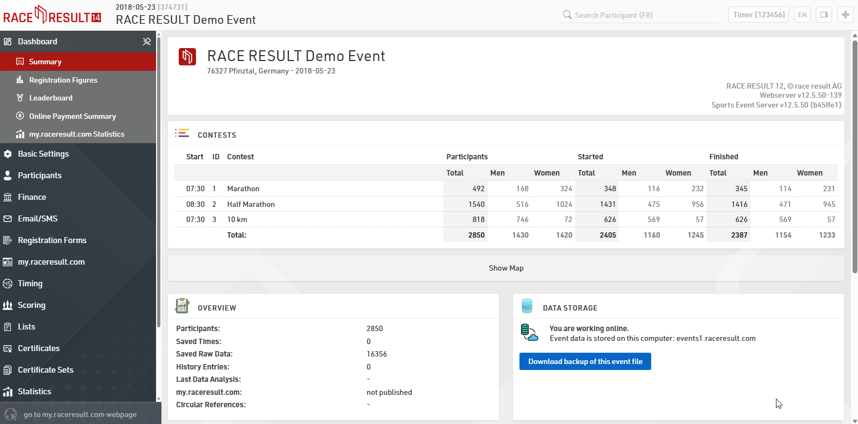858x424 pixels.
Task: Click the Scoring podium icon
Action: tap(8, 305)
